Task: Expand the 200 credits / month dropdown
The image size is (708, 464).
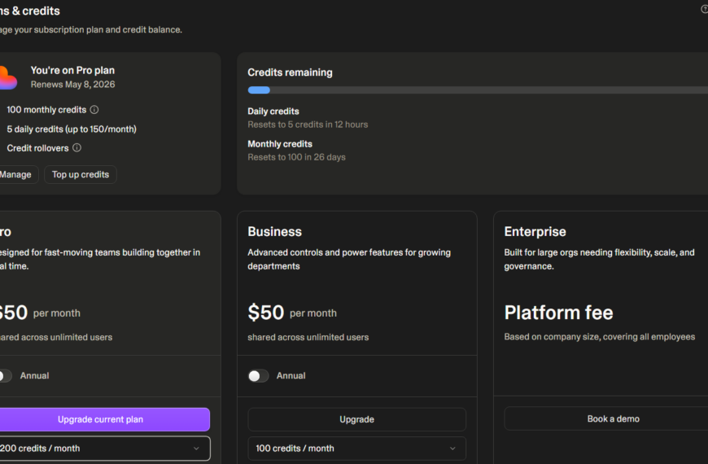Action: coord(102,449)
